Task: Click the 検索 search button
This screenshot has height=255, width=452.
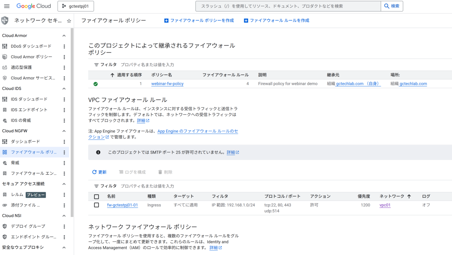Action: click(x=392, y=6)
